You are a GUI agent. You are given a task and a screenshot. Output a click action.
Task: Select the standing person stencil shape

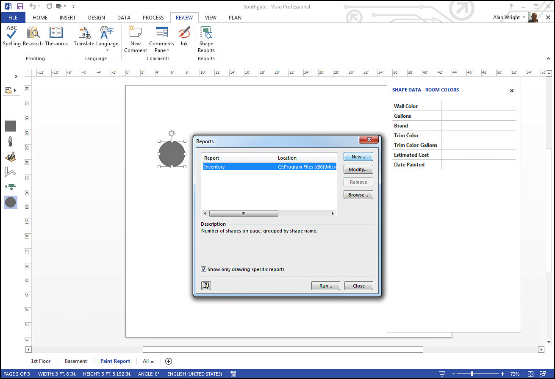click(11, 141)
